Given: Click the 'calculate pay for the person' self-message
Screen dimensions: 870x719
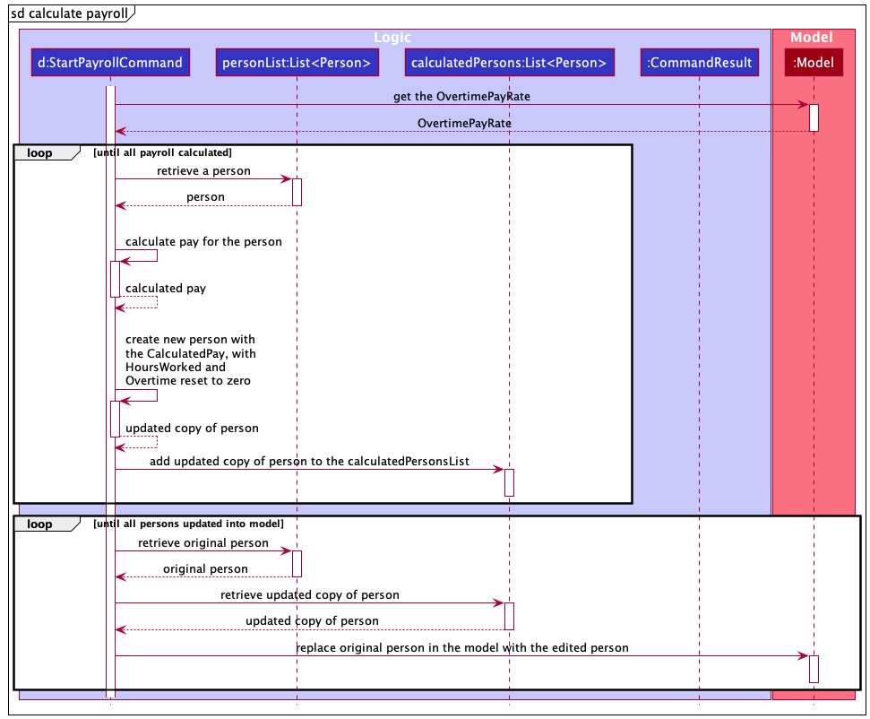Looking at the screenshot, I should (204, 241).
